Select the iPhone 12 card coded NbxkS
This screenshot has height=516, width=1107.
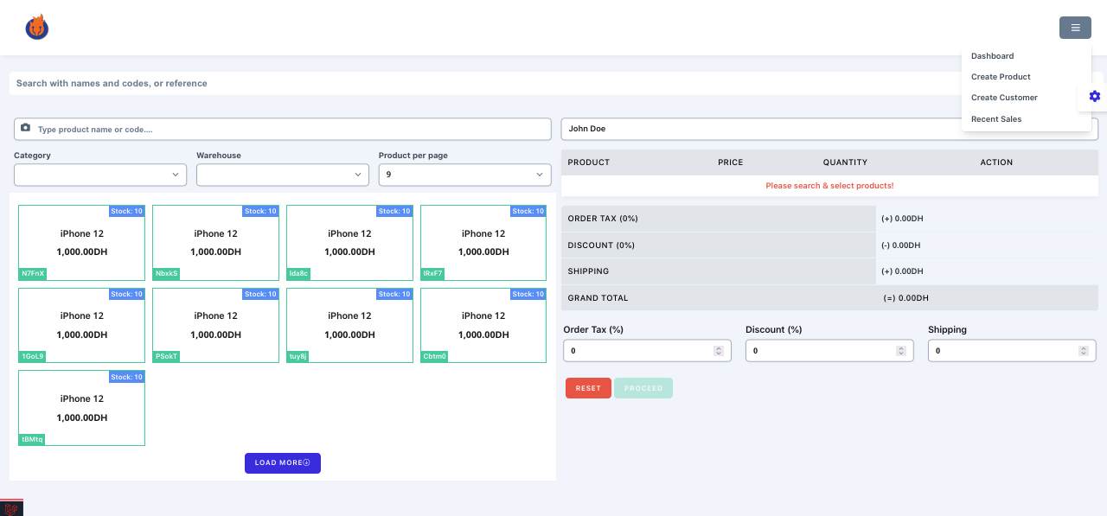point(216,243)
